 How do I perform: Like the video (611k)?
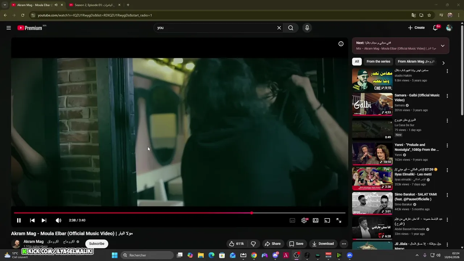pos(236,244)
